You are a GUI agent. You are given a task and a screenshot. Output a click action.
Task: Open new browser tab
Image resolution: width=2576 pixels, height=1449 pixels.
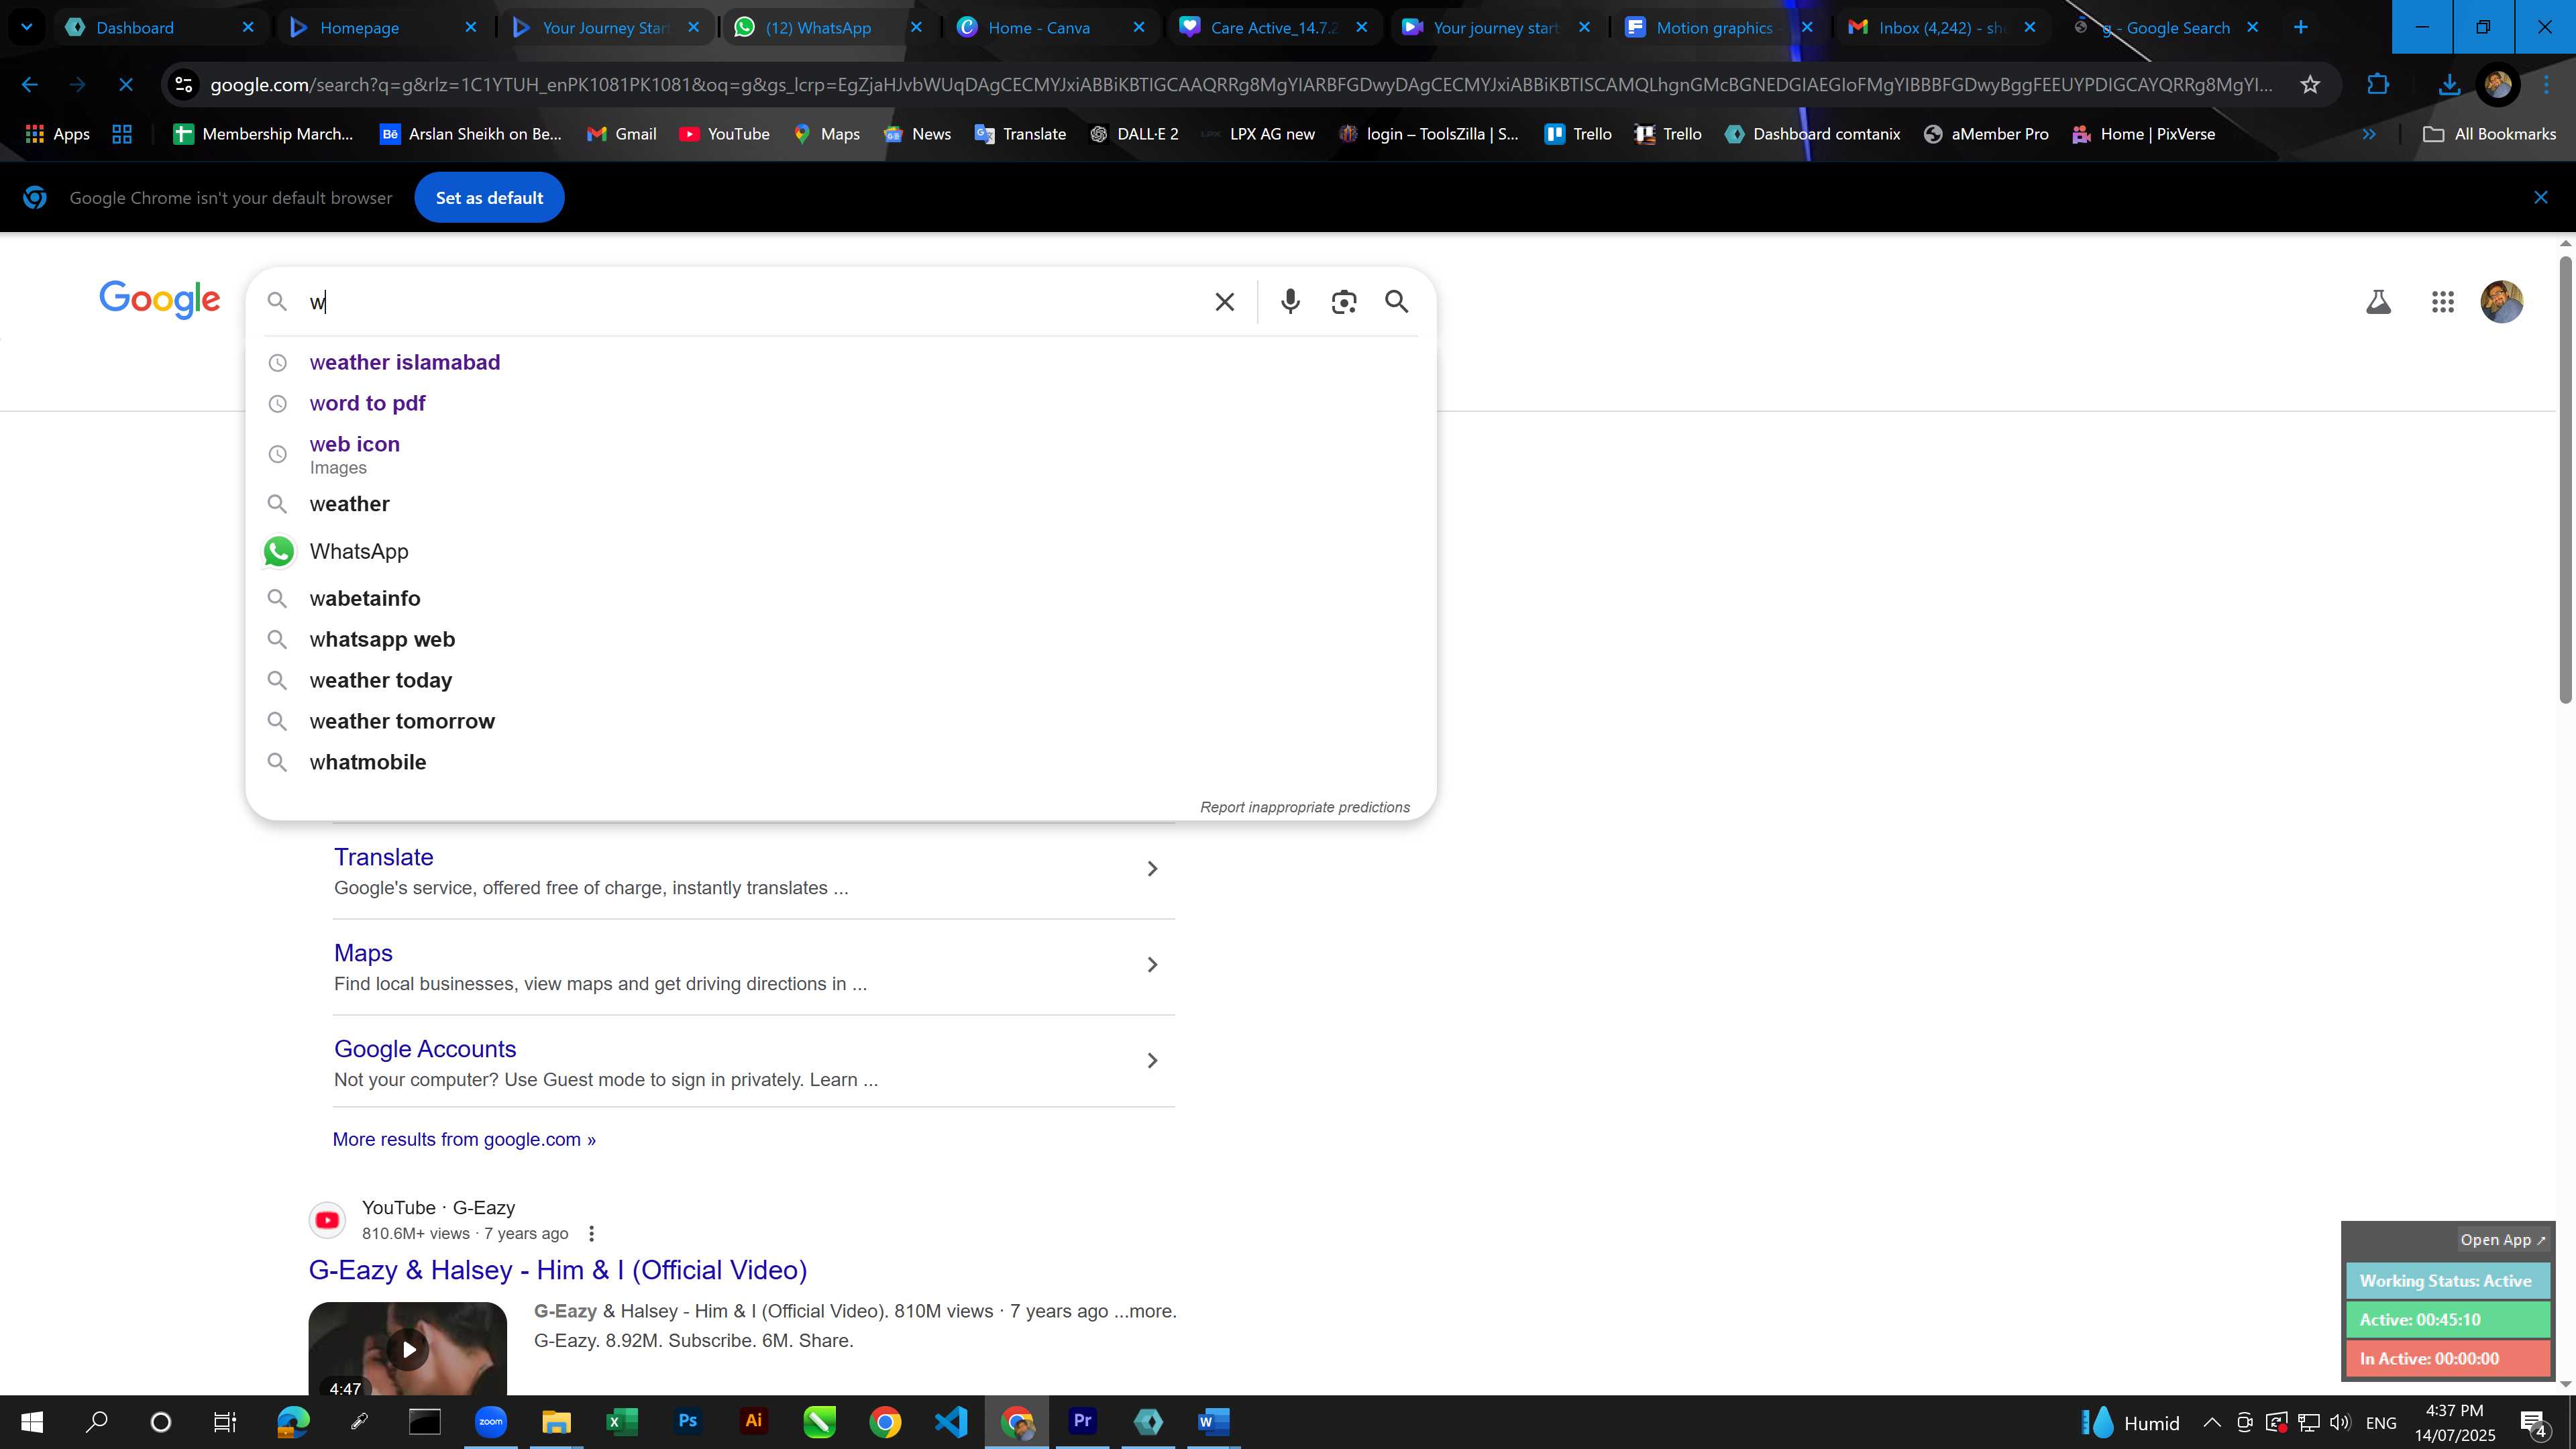coord(2300,27)
